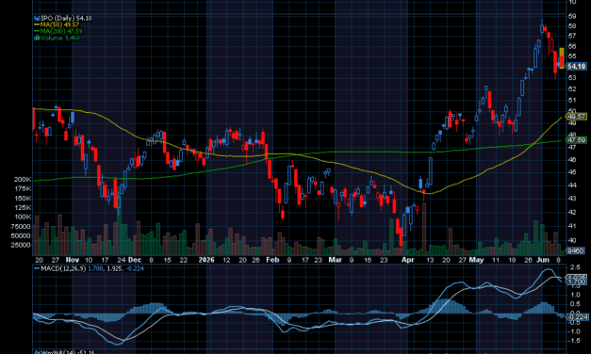Click the 9460 volume value tag
Viewport: 591px width, 354px height.
pyautogui.click(x=576, y=250)
